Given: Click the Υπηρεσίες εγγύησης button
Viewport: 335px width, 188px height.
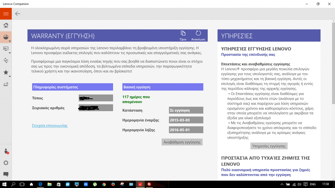Looking at the screenshot, I should click(x=269, y=146).
